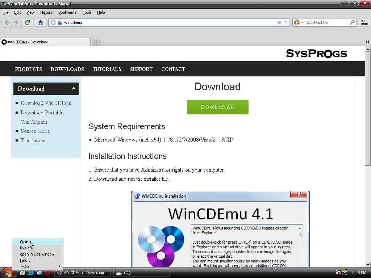This screenshot has height=278, width=371.
Task: Click the wincdemu address bar field
Action: pyautogui.click(x=169, y=22)
